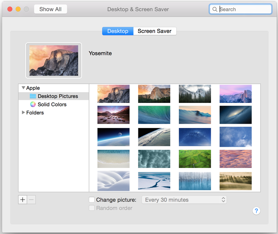Click the Solid Colors color wheel icon
278x234 pixels.
[x=33, y=104]
